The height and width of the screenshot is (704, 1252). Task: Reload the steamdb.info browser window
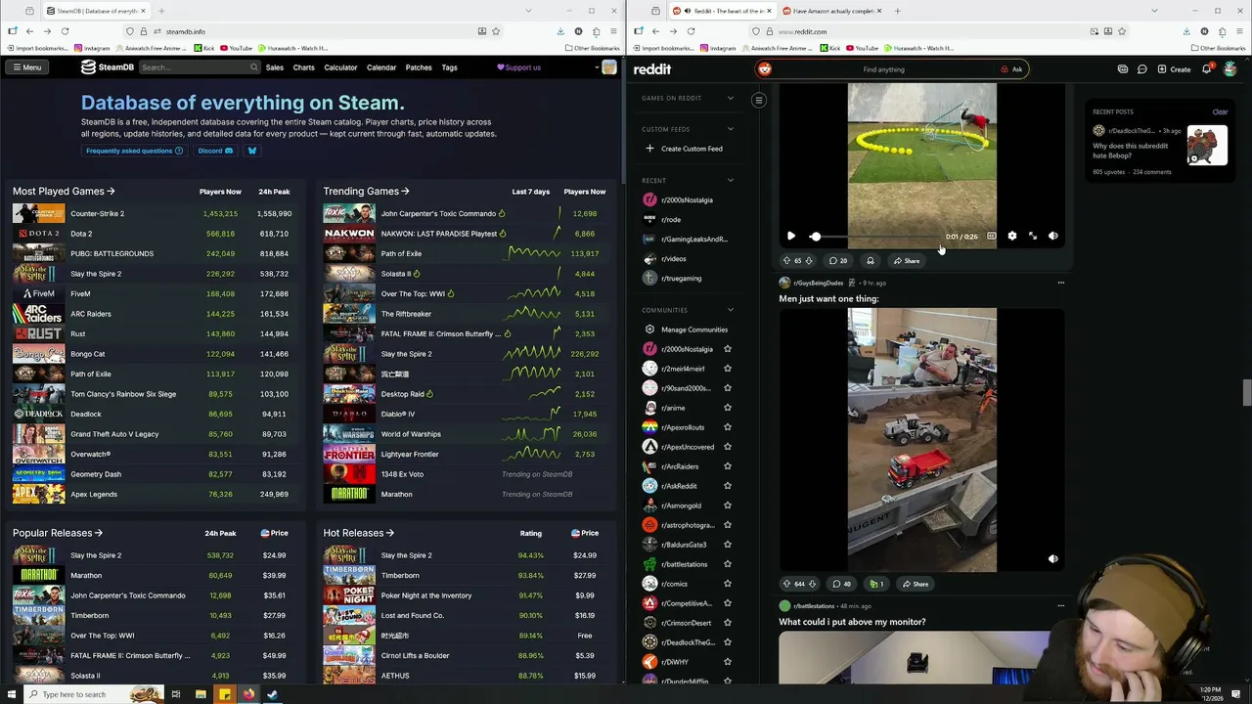point(65,31)
